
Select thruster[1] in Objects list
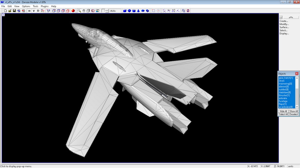click(x=287, y=96)
